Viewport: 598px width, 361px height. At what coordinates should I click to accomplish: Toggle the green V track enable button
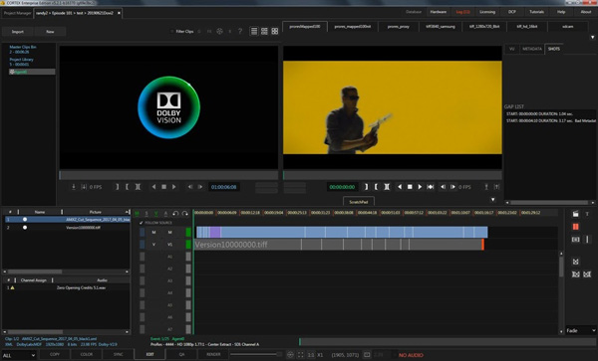point(156,214)
